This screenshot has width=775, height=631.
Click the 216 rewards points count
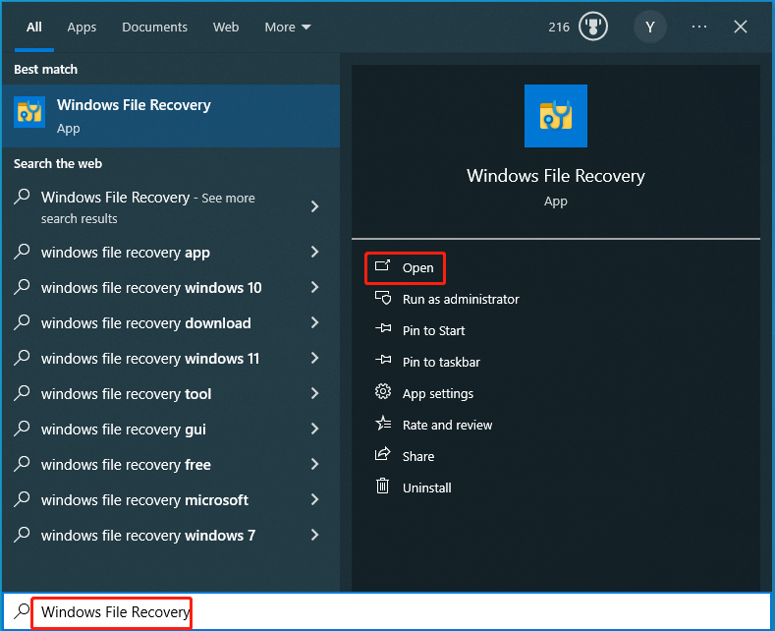(x=559, y=28)
